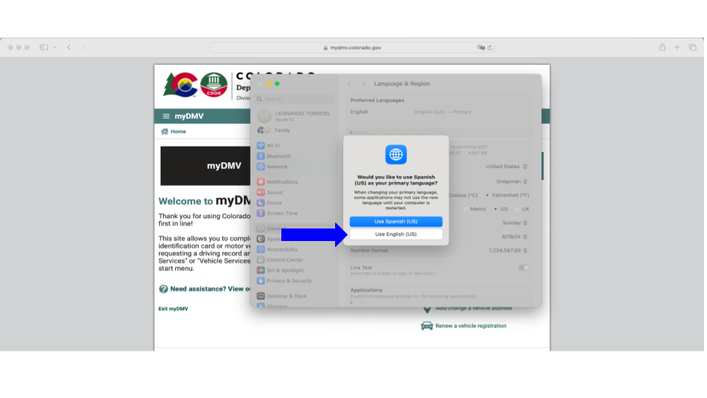The width and height of the screenshot is (707, 398).
Task: Open Network settings in sidebar
Action: coord(272,167)
